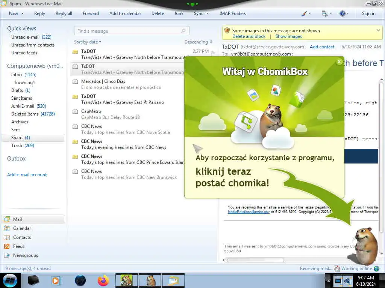Screen dimensions: 385x288
Task: Open the menus layout icon in toolbar
Action: [x=324, y=14]
